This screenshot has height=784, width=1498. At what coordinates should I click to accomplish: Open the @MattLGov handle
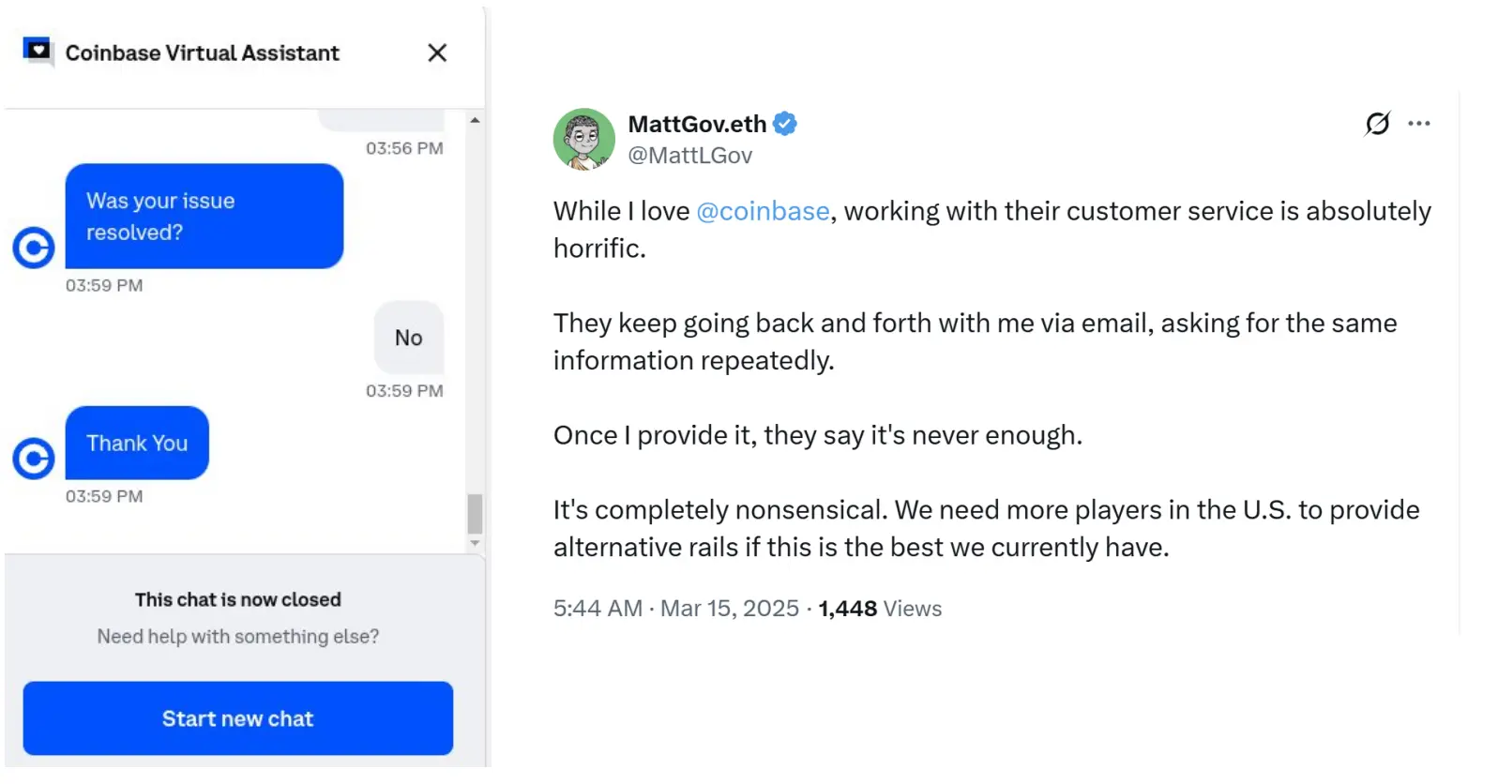689,156
